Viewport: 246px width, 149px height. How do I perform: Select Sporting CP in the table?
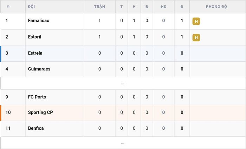point(40,113)
